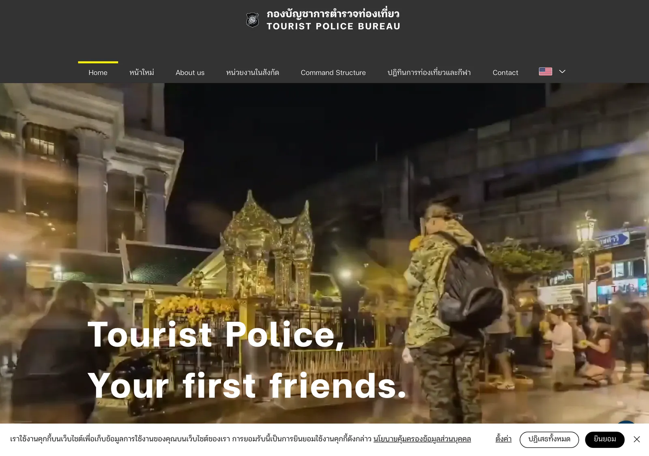
Task: Go to the Contact page
Action: [505, 73]
